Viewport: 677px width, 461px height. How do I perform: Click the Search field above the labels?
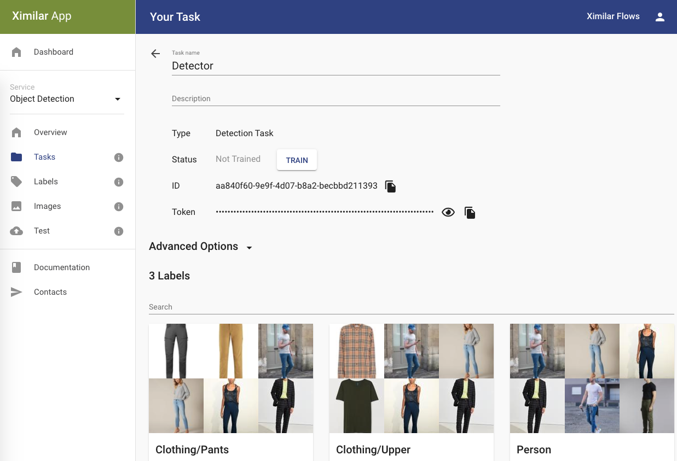click(x=274, y=307)
